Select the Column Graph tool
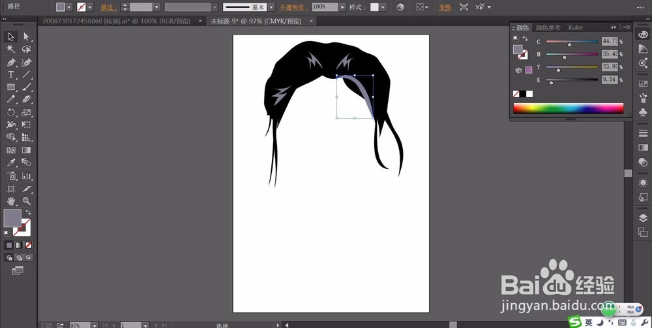 click(27, 176)
